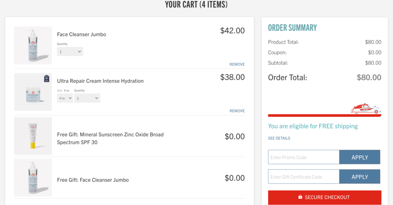Open the 6 oz size dropdown
The height and width of the screenshot is (205, 393).
click(65, 98)
